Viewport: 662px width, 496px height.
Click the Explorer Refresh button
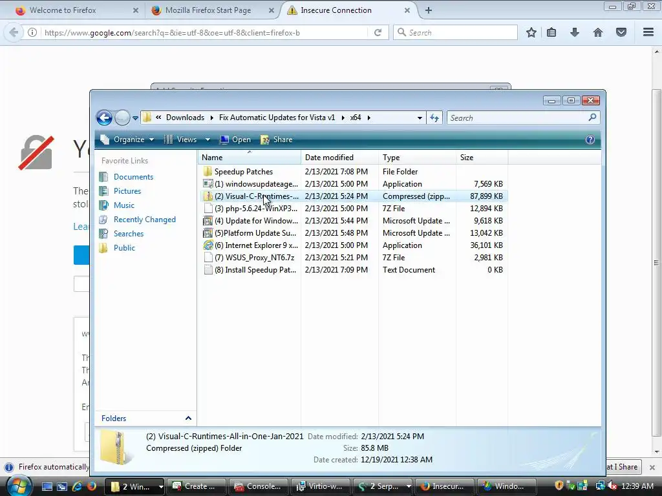pos(434,118)
